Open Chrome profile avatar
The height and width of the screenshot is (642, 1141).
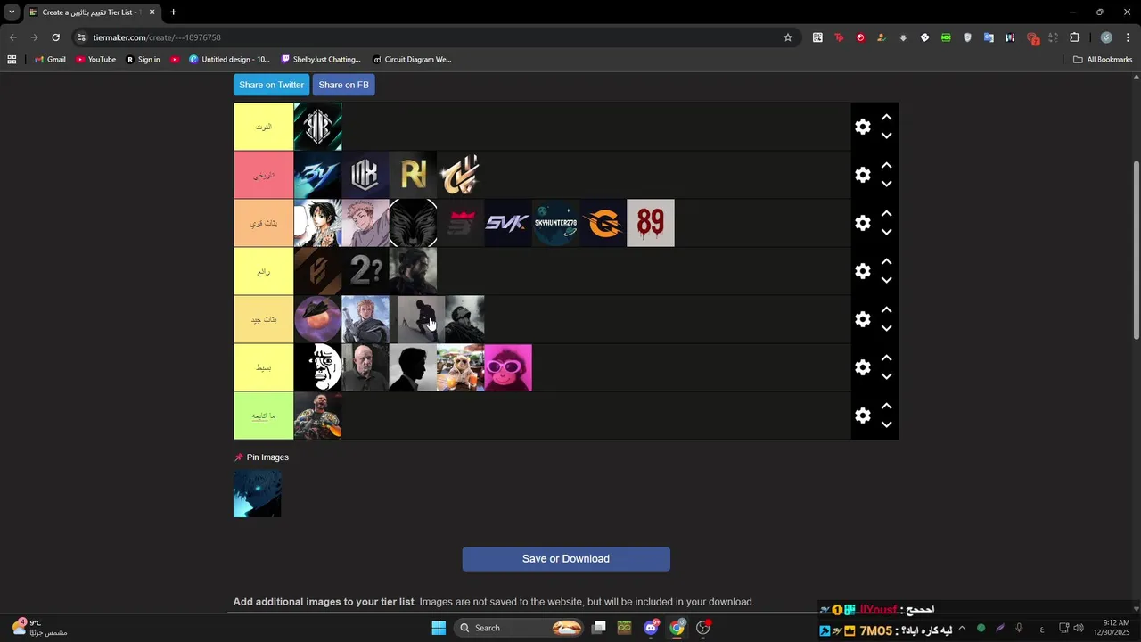1106,37
